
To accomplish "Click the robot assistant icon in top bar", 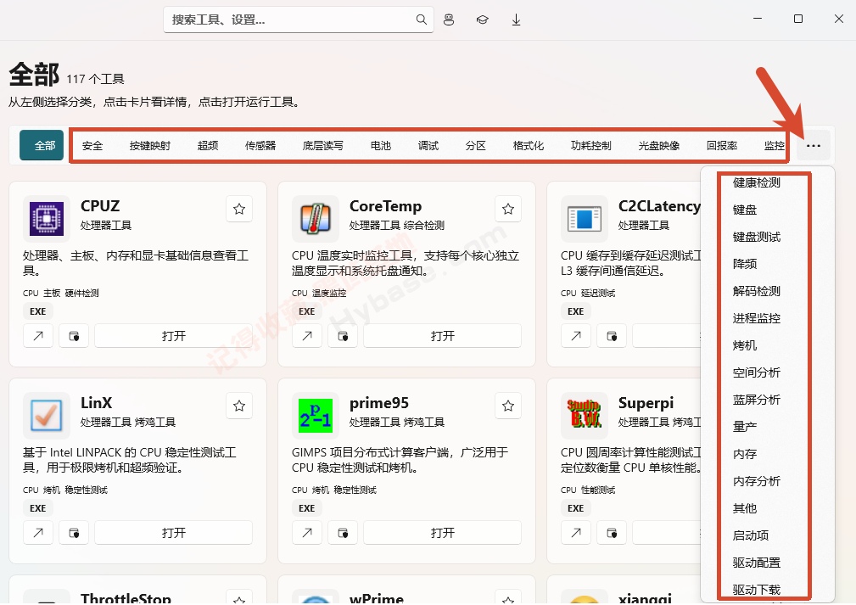I will pos(449,20).
